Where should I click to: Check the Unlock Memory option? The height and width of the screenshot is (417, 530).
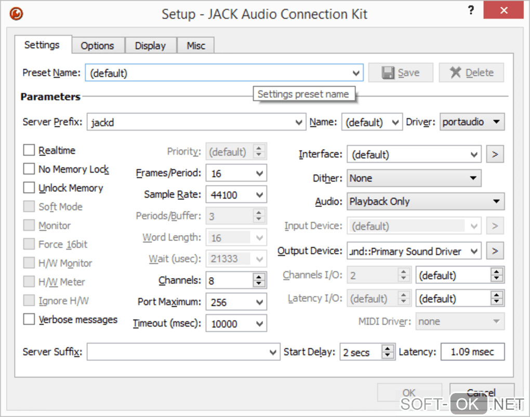pyautogui.click(x=29, y=188)
